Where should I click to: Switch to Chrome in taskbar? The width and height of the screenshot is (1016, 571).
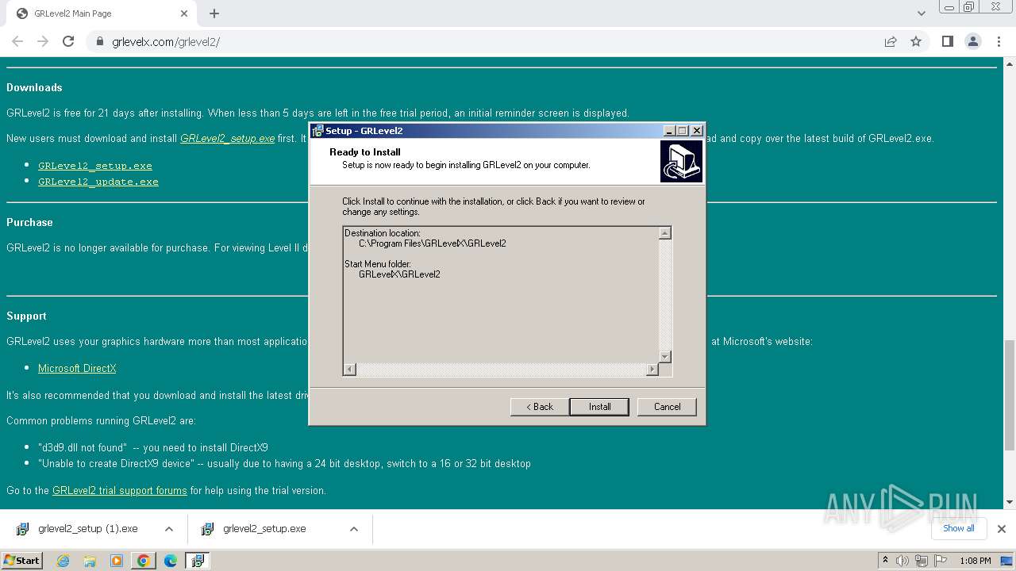(144, 561)
